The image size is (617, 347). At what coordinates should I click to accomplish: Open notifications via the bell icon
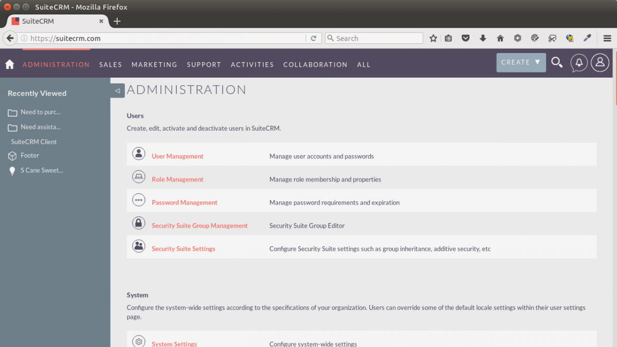[x=579, y=62]
